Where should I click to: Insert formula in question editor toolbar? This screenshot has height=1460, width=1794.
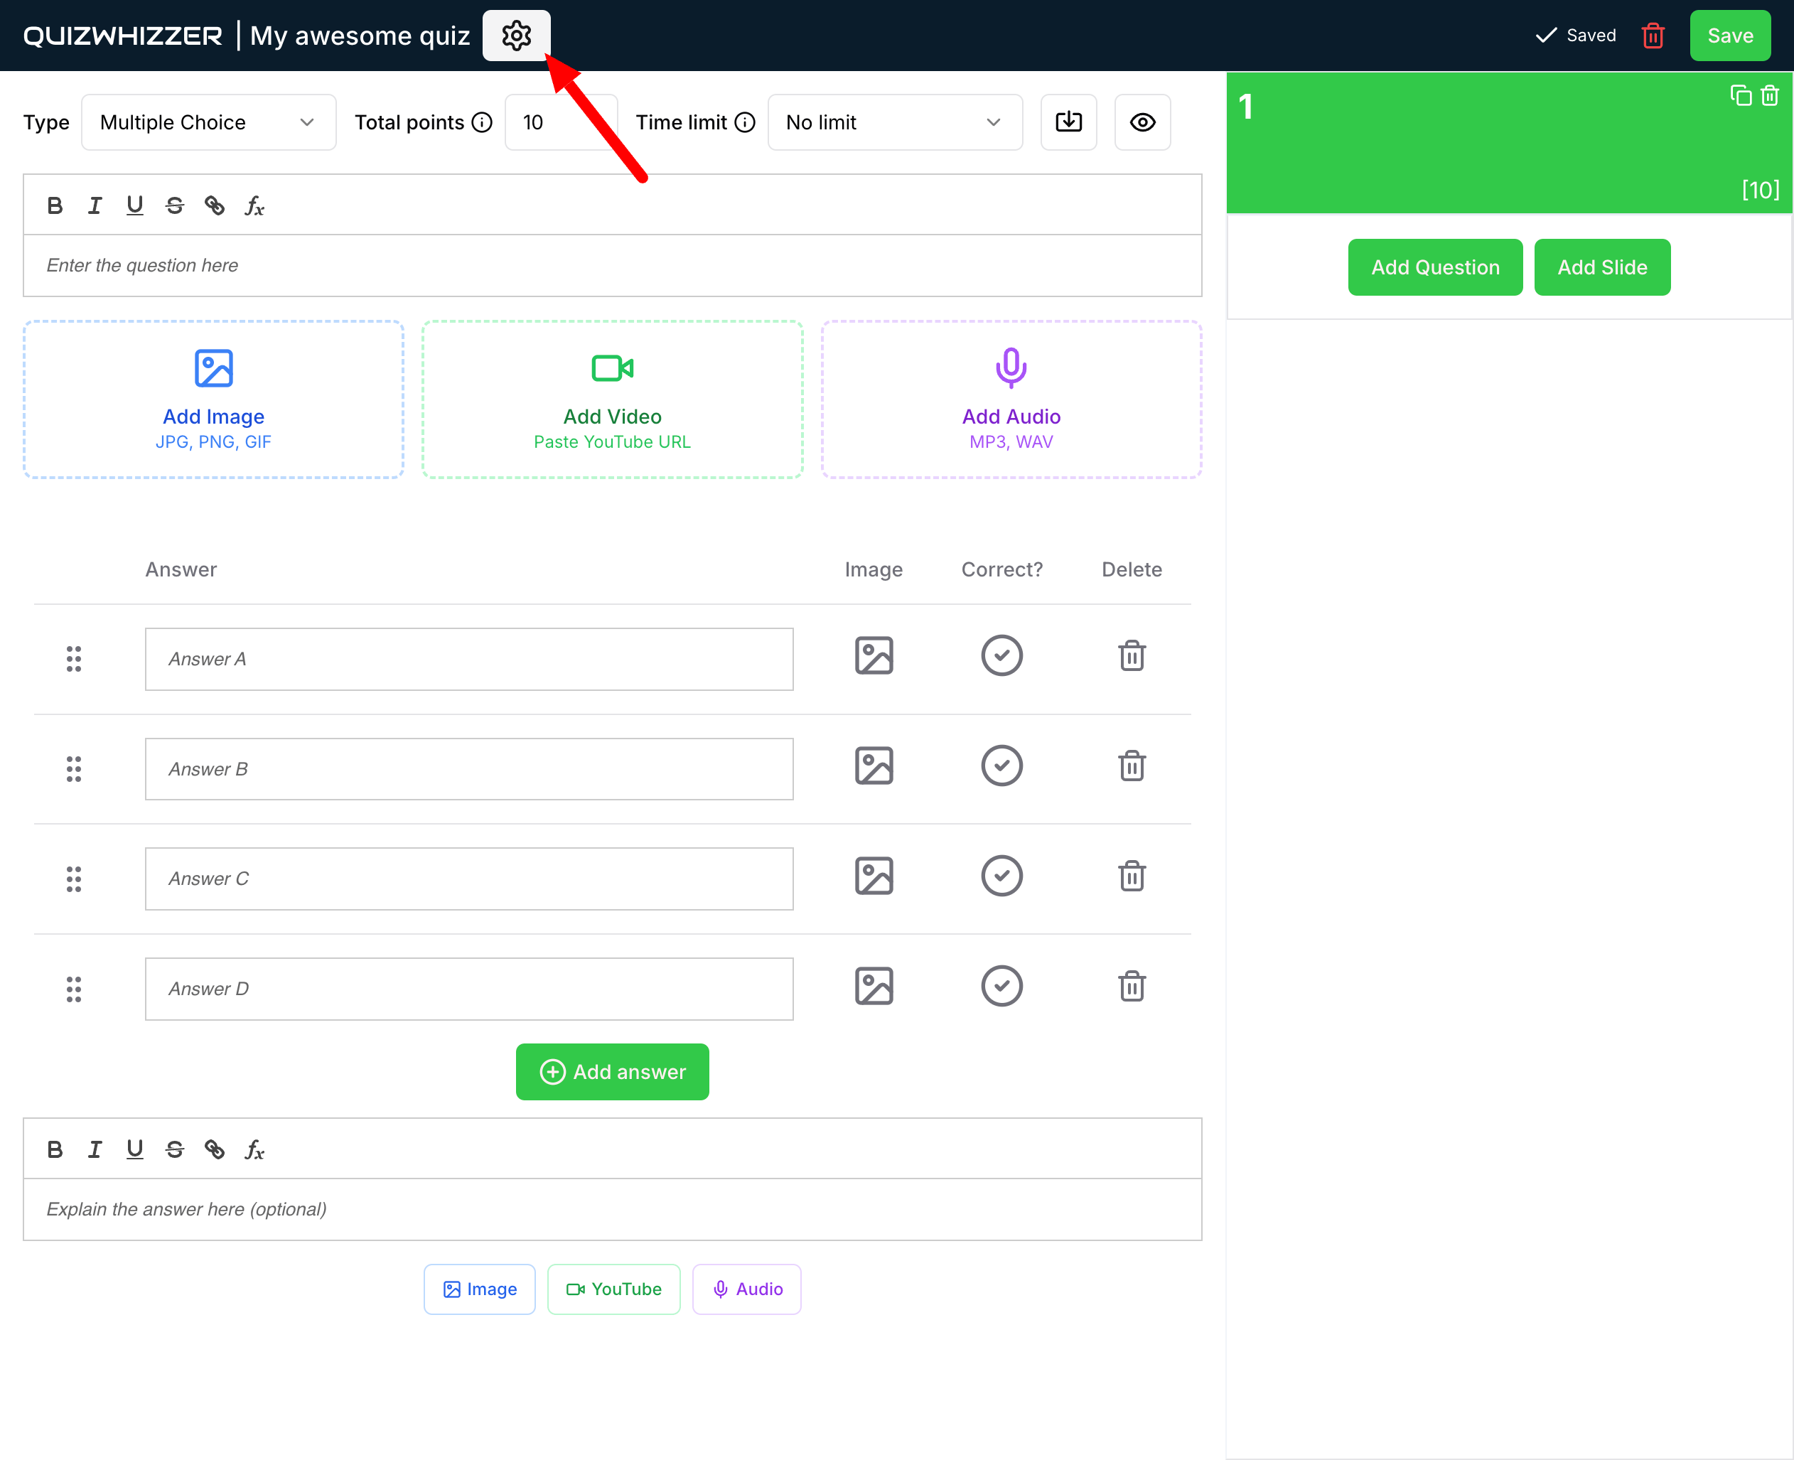(x=254, y=206)
